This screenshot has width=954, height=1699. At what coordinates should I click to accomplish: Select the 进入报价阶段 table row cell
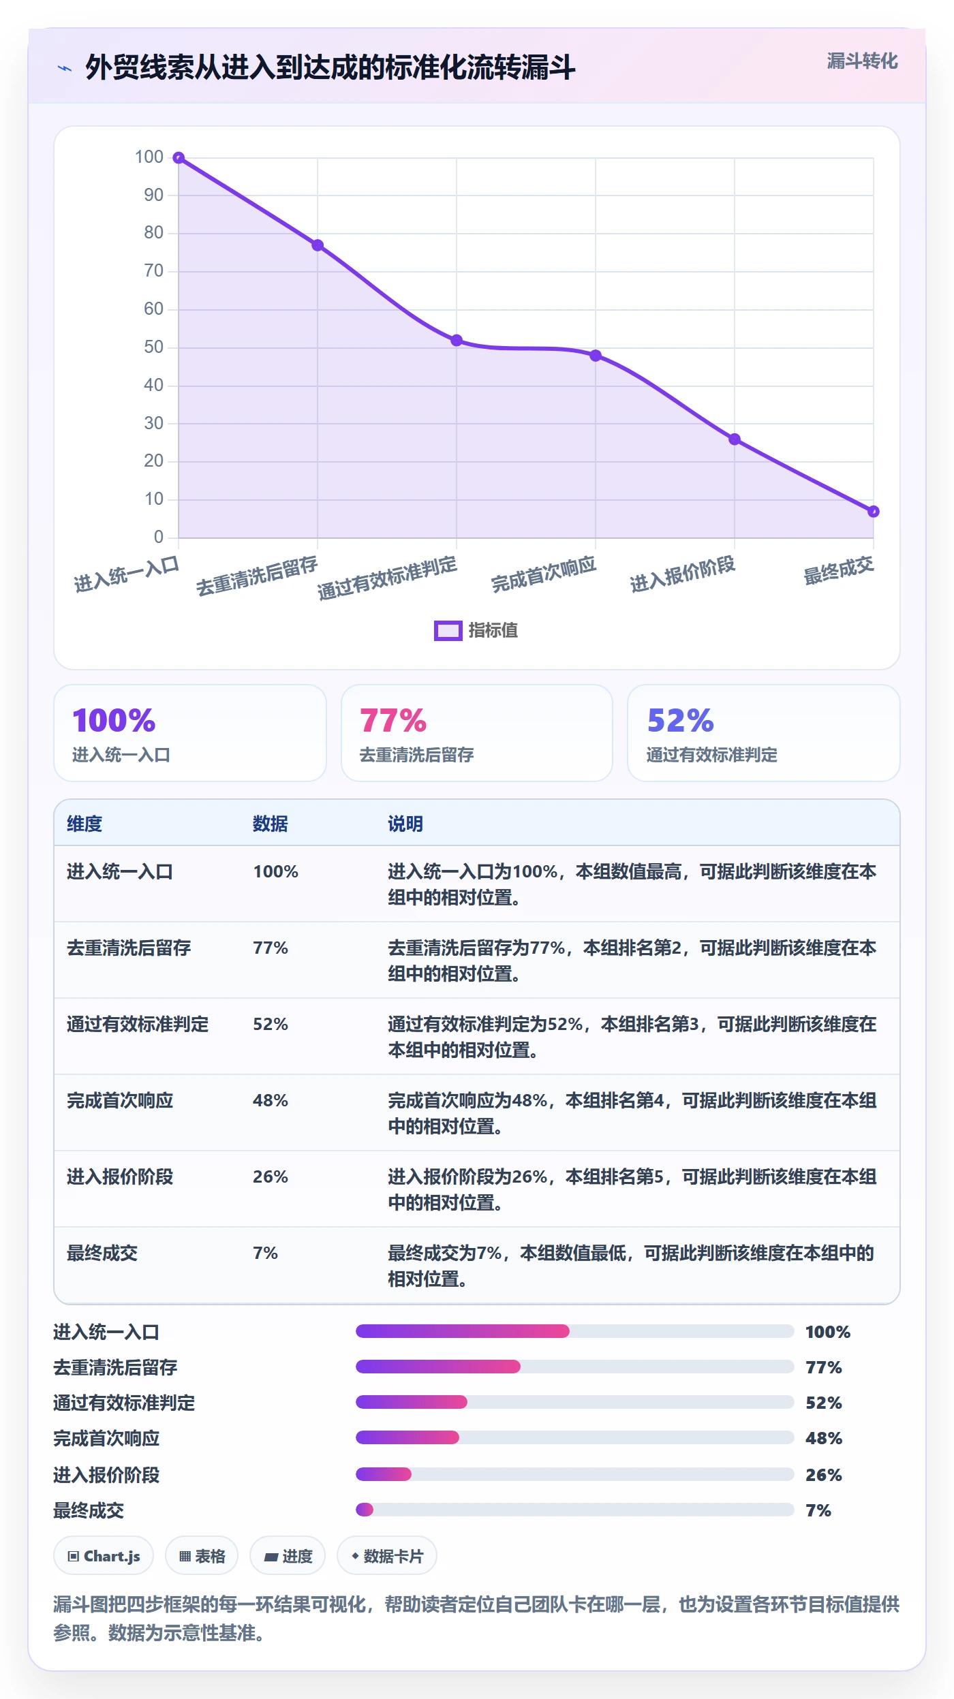click(x=120, y=1177)
